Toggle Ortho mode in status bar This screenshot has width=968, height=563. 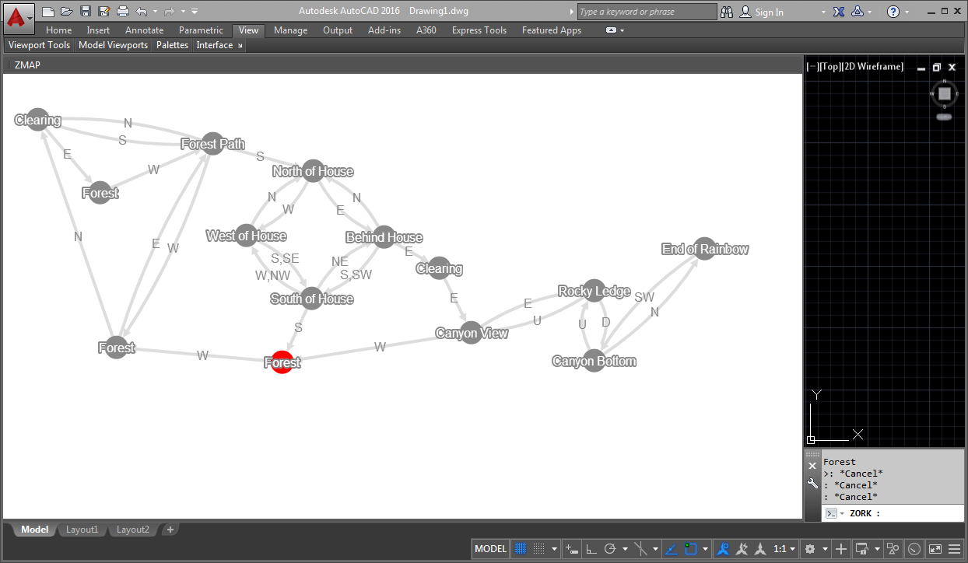tap(591, 549)
